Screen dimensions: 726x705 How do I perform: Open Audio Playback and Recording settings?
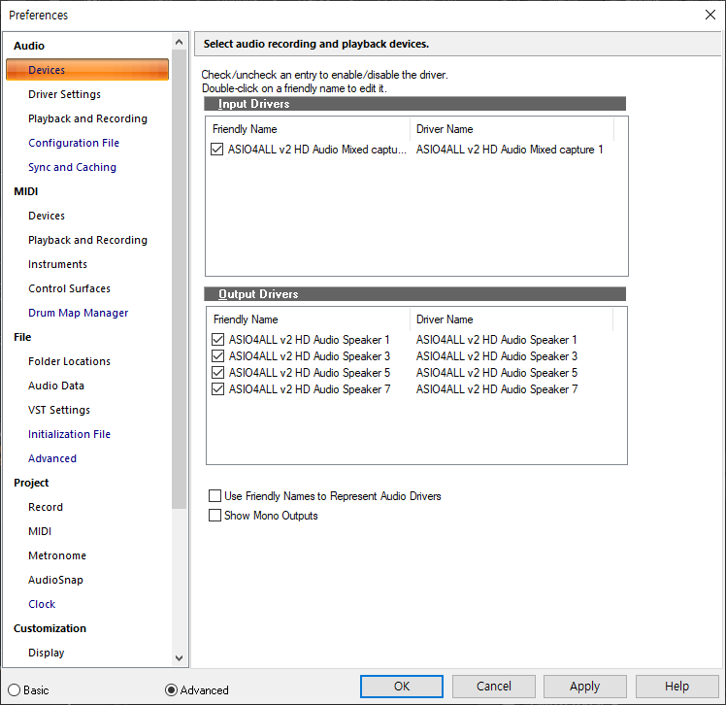[87, 118]
